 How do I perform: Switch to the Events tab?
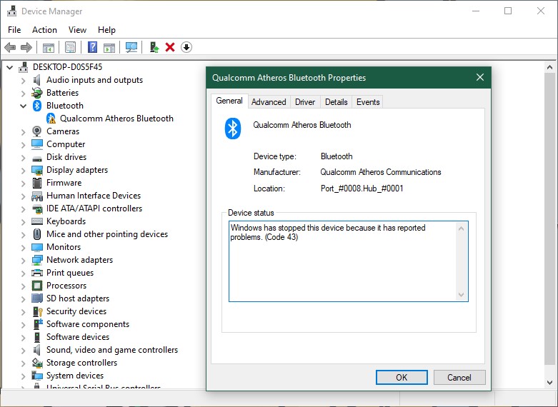[368, 102]
